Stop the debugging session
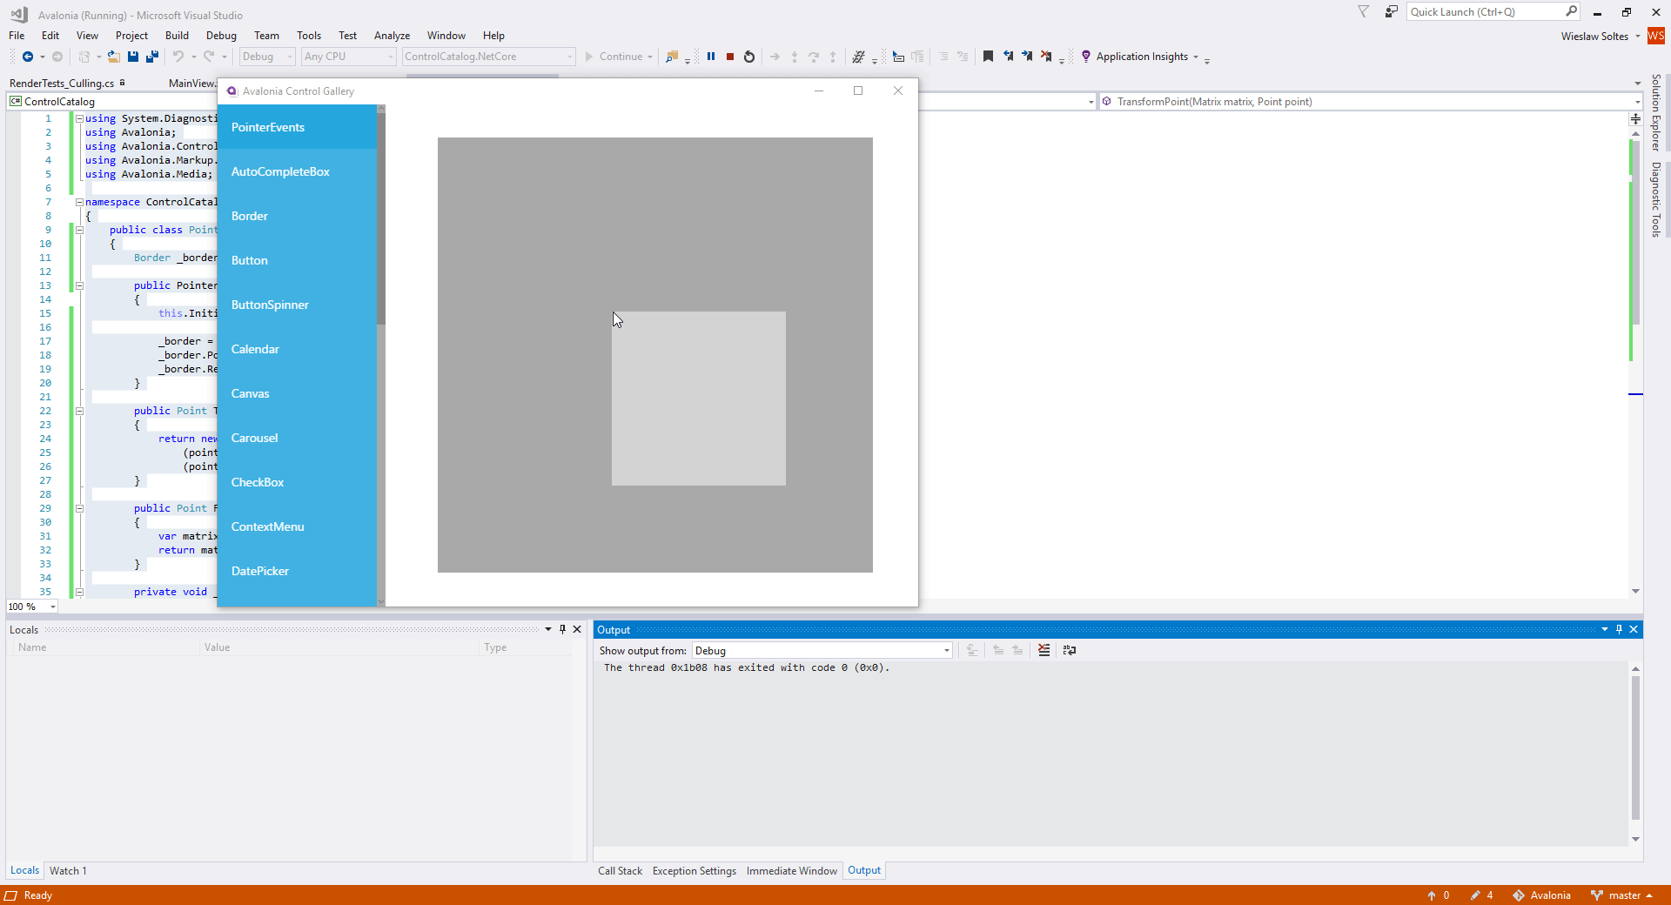The width and height of the screenshot is (1671, 905). pos(730,57)
